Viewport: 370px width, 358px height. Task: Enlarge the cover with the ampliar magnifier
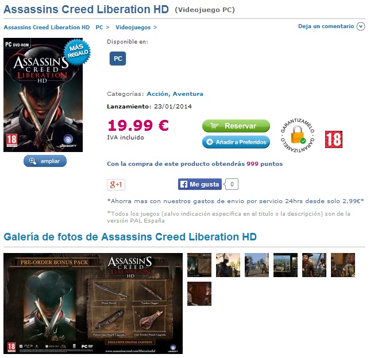45,161
